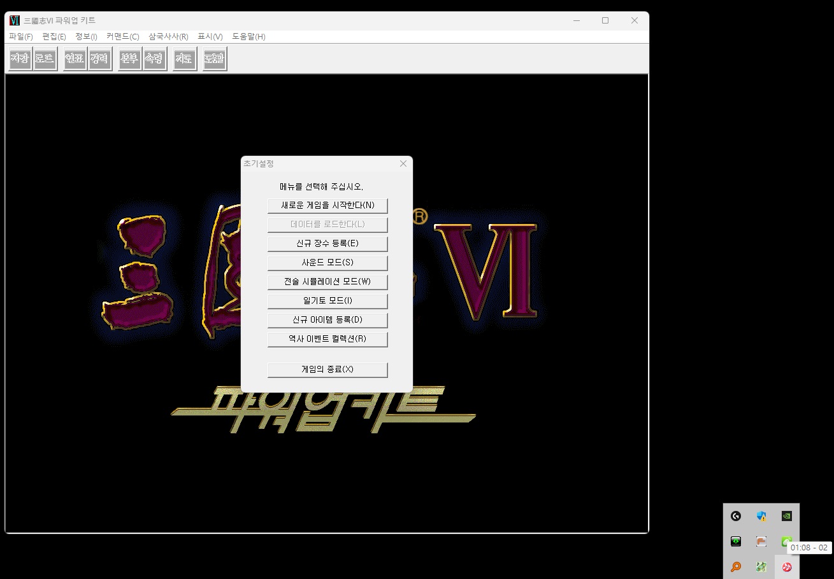Screen dimensions: 834x579
Task: Click the green mouse tray icon
Action: pos(786,541)
